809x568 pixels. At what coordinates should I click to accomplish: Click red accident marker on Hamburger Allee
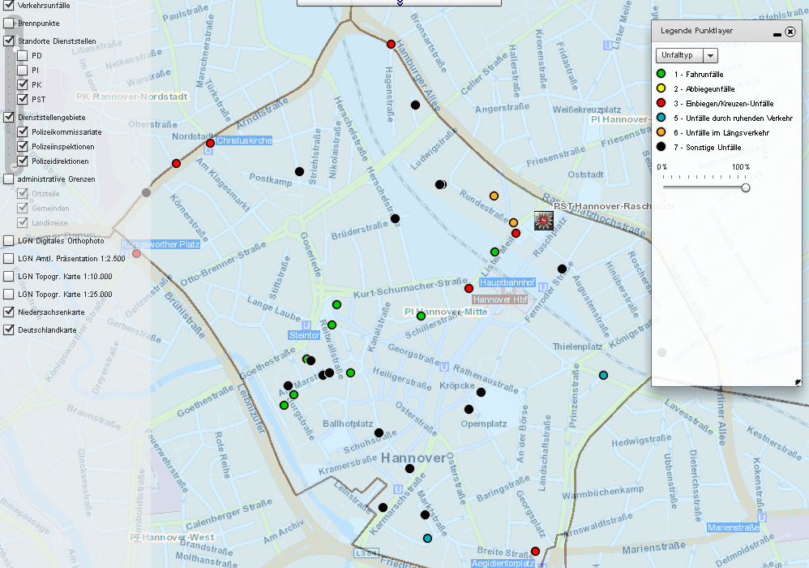point(391,45)
